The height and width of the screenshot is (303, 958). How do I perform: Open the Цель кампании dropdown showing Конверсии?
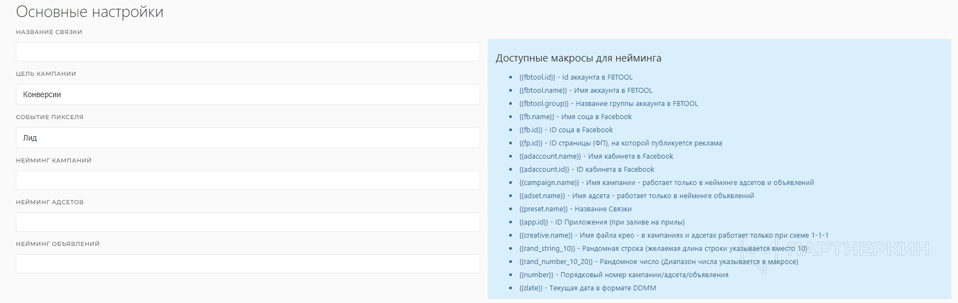pos(248,94)
